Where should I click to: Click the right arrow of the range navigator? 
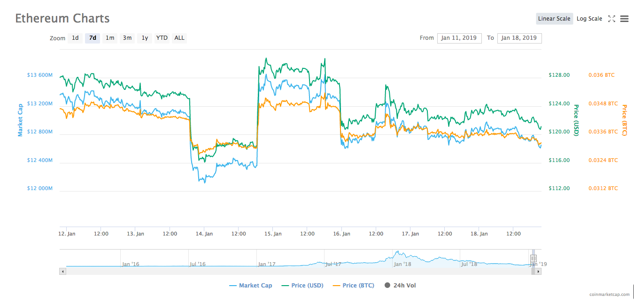click(537, 271)
